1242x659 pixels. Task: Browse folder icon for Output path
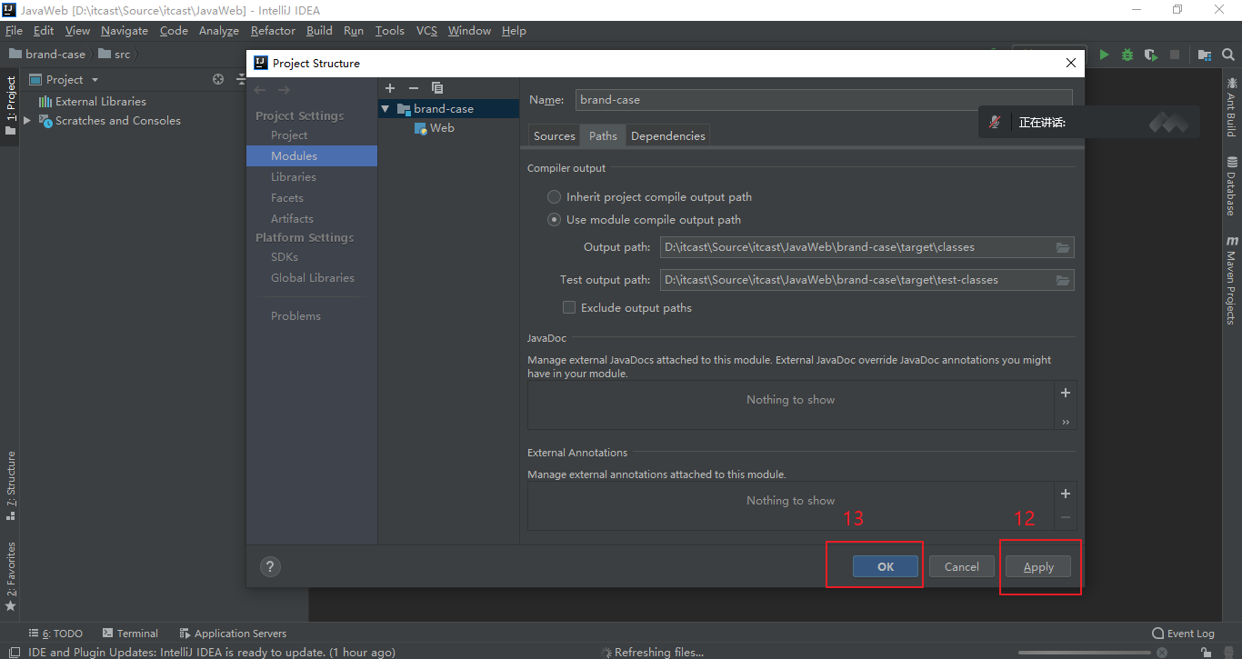[x=1063, y=247]
